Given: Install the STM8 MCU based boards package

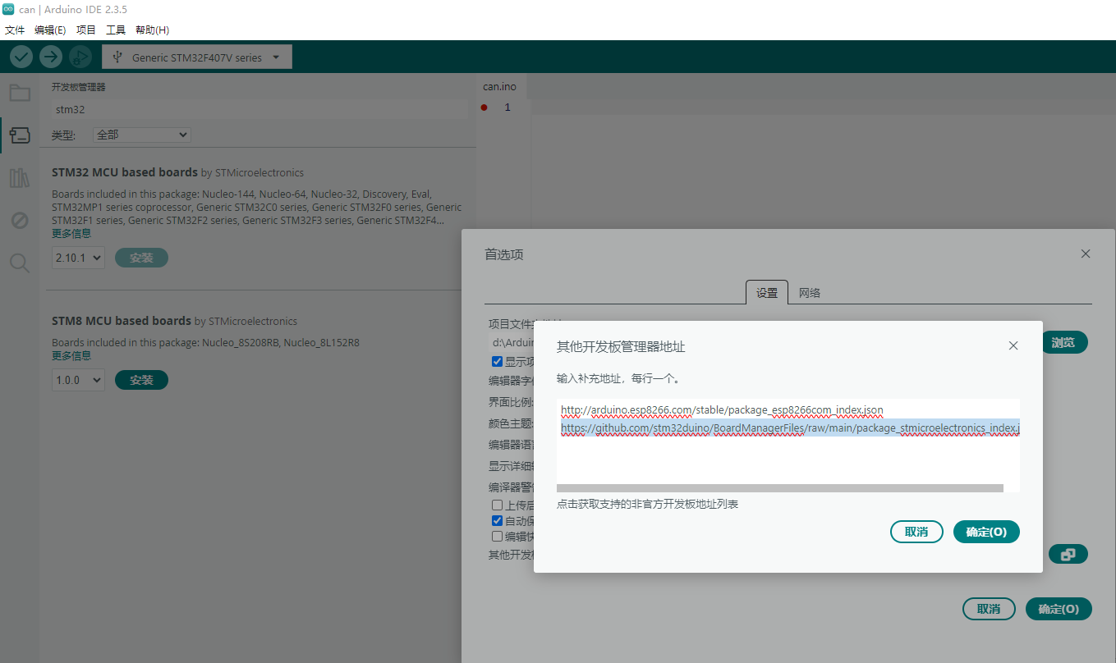Looking at the screenshot, I should click(x=141, y=380).
